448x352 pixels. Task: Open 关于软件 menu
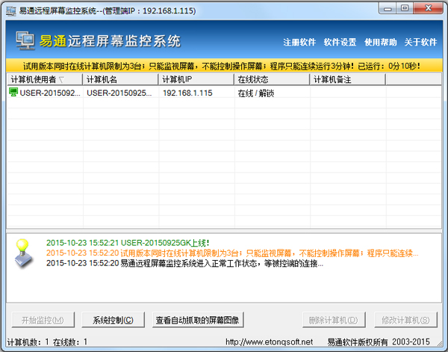coord(420,42)
